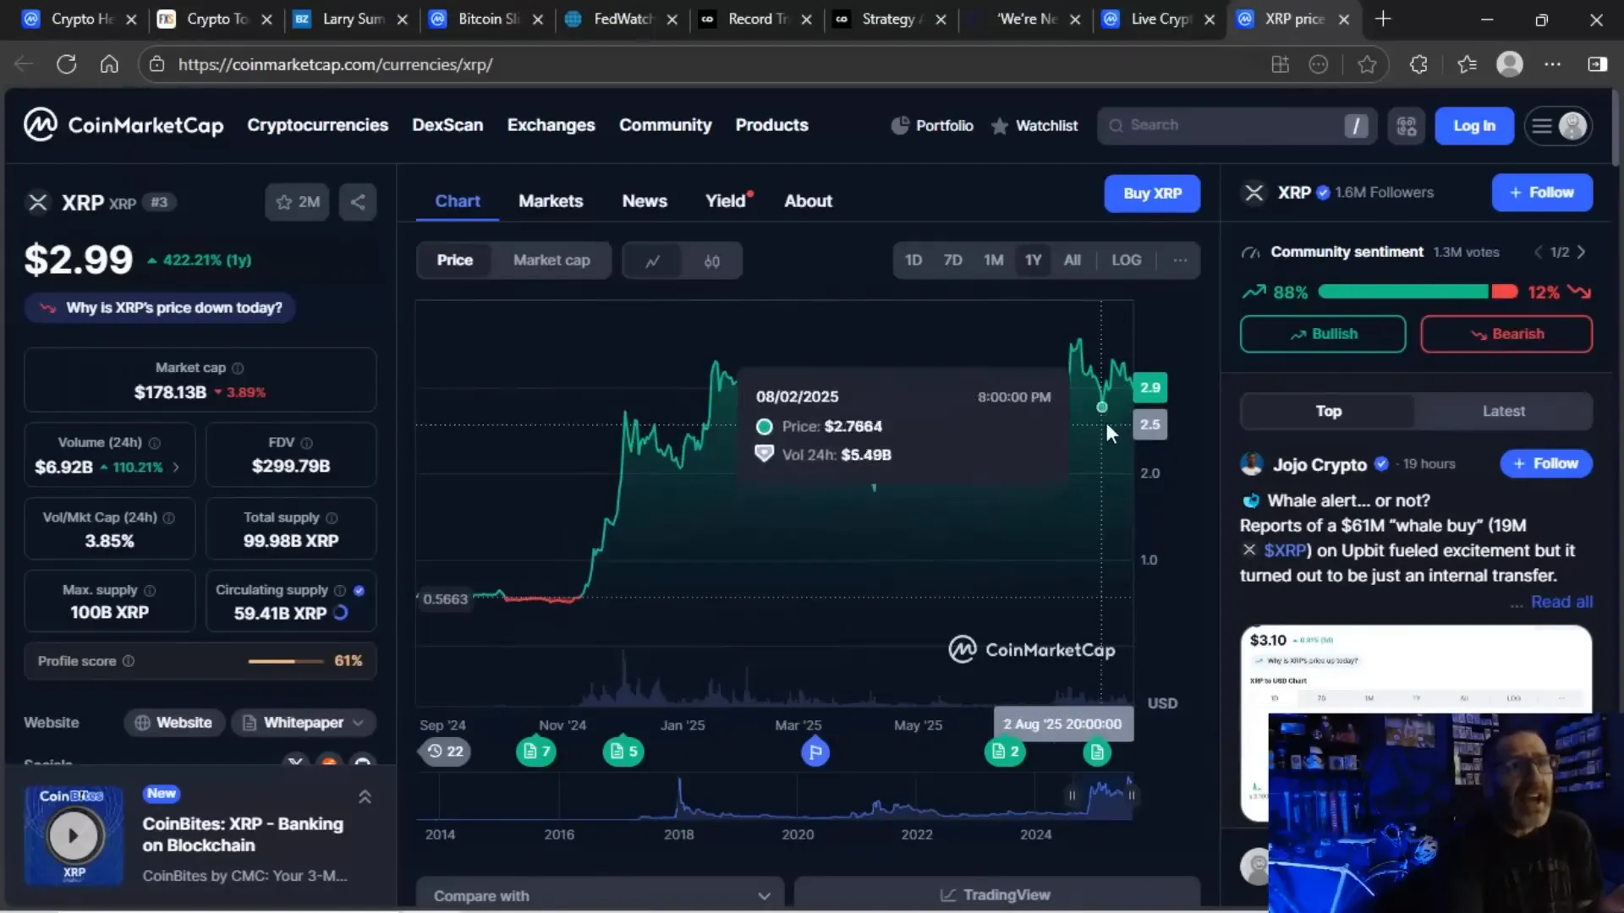Open hamburger profile menu
The image size is (1624, 913).
pos(1558,126)
